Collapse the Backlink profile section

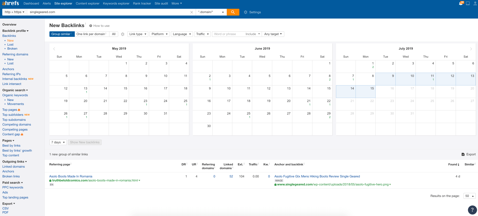coord(15,31)
